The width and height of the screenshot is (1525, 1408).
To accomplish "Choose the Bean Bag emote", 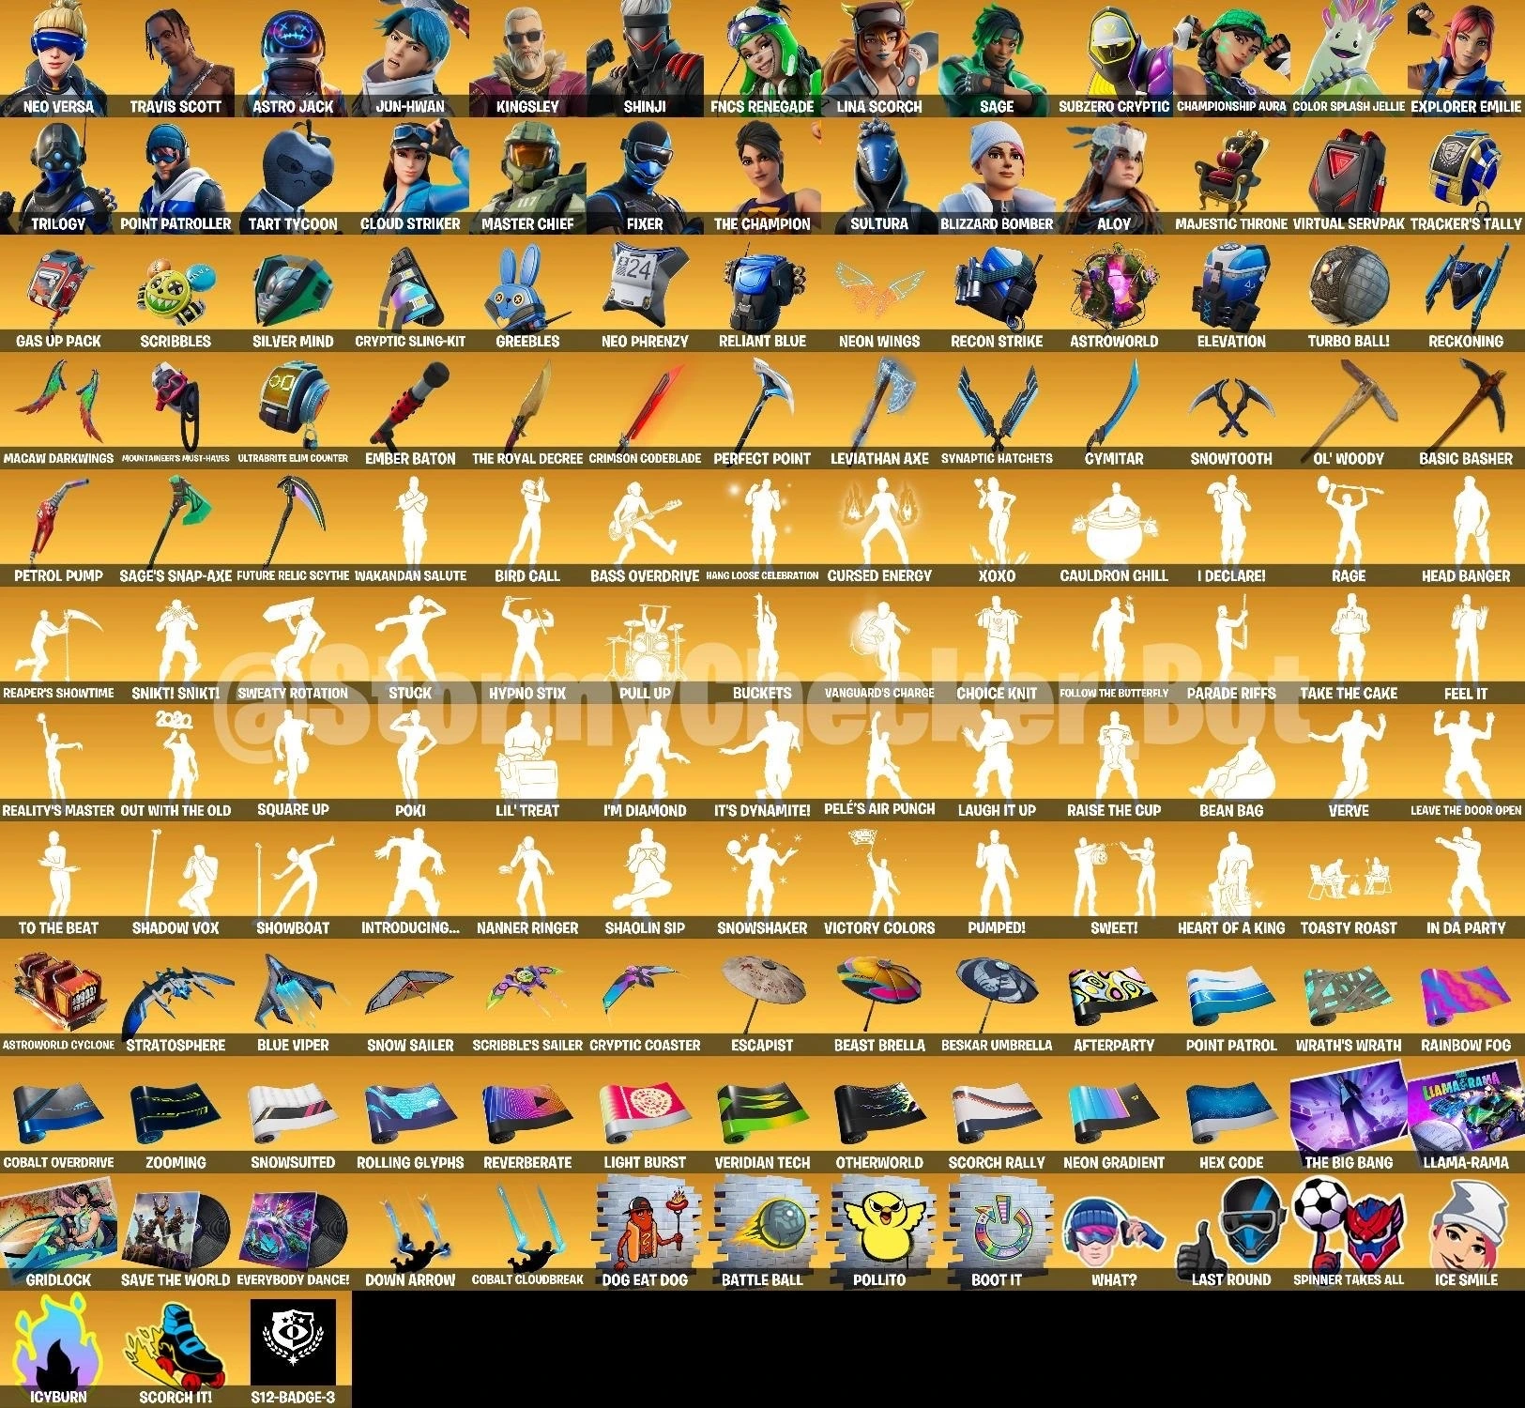I will point(1231,762).
